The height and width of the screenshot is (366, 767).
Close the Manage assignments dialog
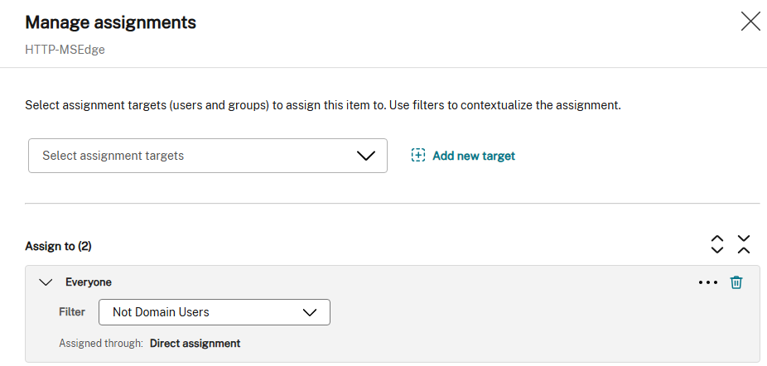click(750, 22)
